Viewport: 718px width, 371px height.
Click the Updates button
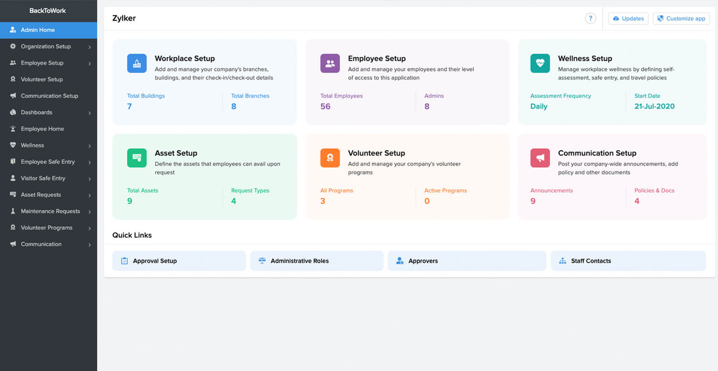[628, 19]
